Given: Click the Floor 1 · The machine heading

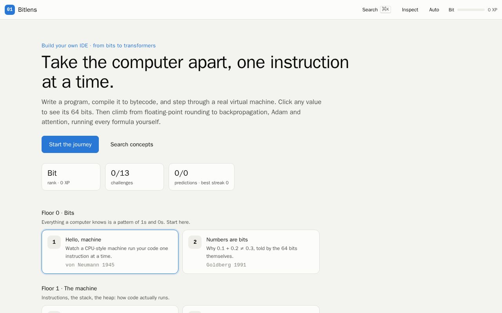Looking at the screenshot, I should tap(69, 288).
